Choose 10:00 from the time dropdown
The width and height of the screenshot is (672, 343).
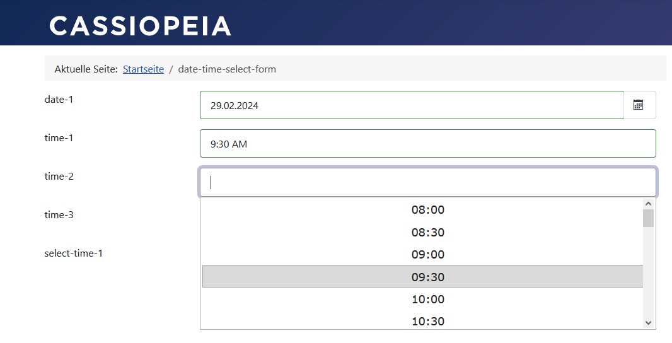click(x=427, y=299)
